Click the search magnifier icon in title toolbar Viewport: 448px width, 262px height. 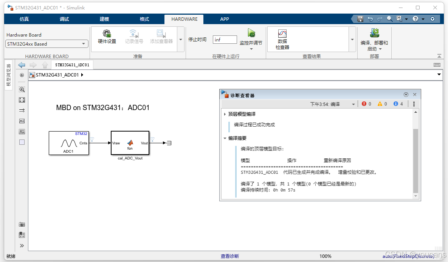[389, 19]
